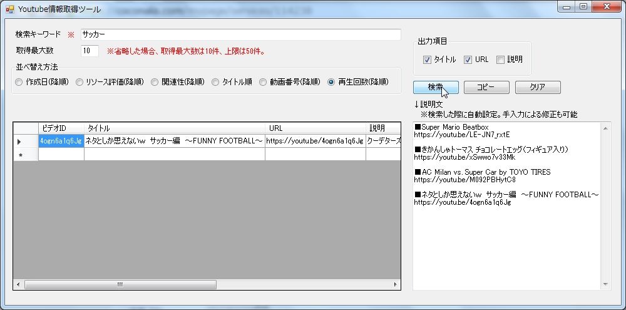Click the タイトル column header in grid
The image size is (626, 310).
pos(175,128)
